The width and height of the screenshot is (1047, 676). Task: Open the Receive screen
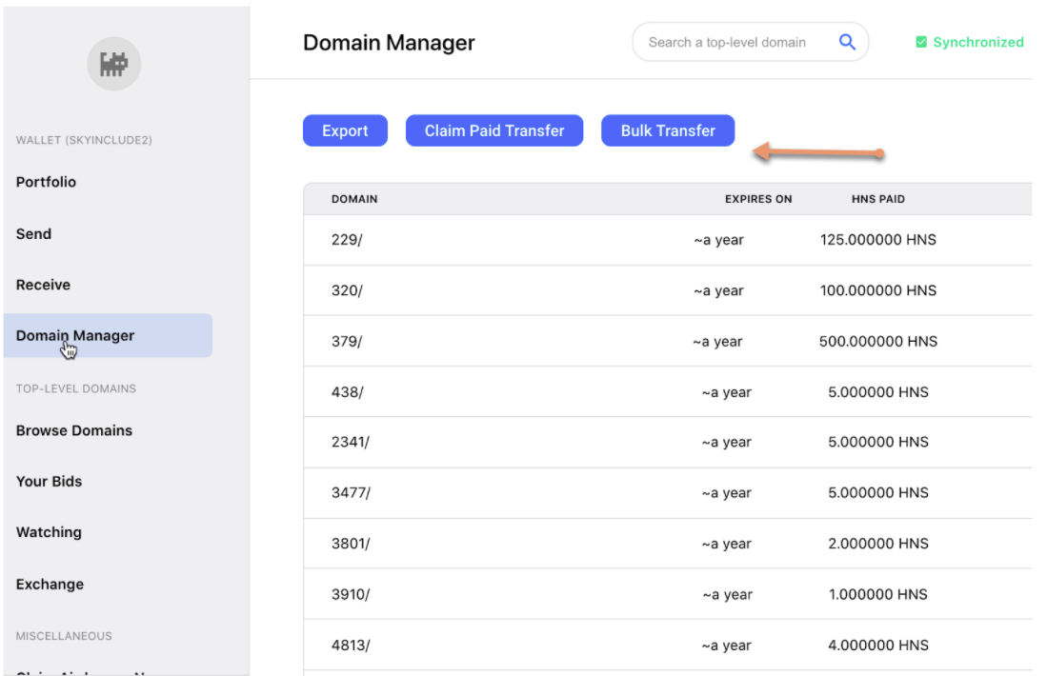[43, 284]
